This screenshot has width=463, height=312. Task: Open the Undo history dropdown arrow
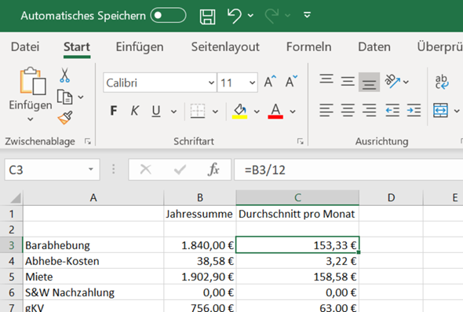click(250, 16)
